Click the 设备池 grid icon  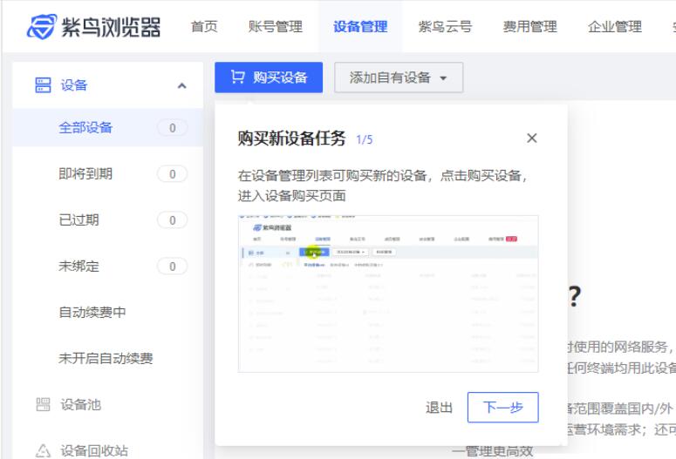coord(43,404)
